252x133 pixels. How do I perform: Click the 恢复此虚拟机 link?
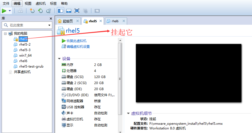click(x=76, y=41)
